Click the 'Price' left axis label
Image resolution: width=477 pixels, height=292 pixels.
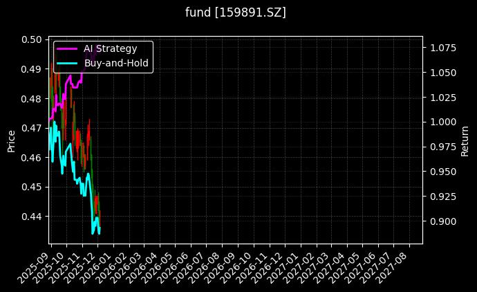11,141
